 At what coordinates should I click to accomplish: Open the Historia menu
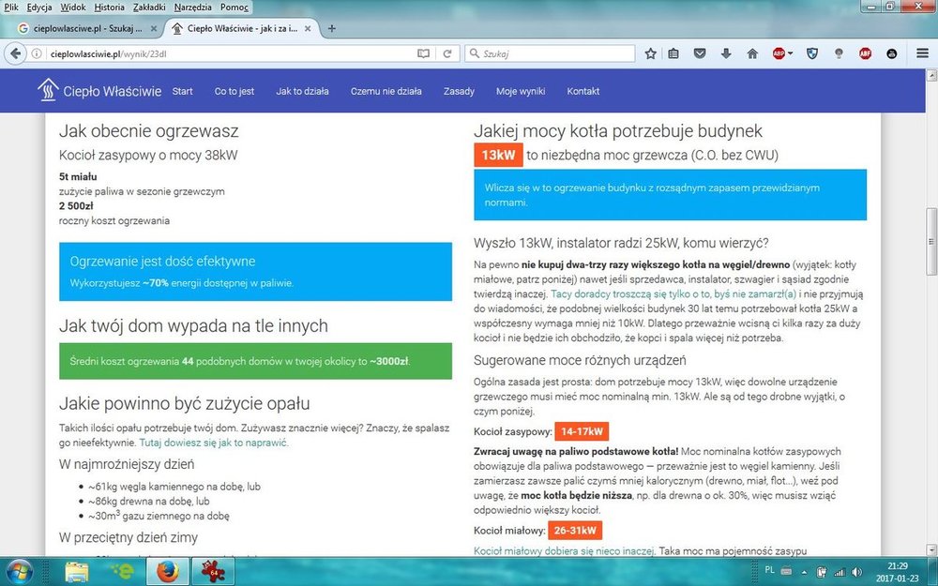click(110, 8)
